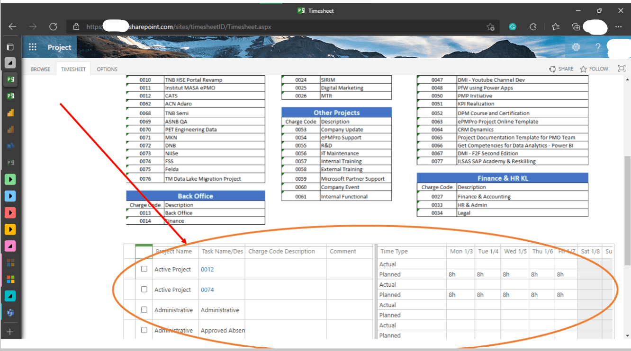Screen dimensions: 631x351
Task: Open the tab actions menu icon
Action: (10, 47)
